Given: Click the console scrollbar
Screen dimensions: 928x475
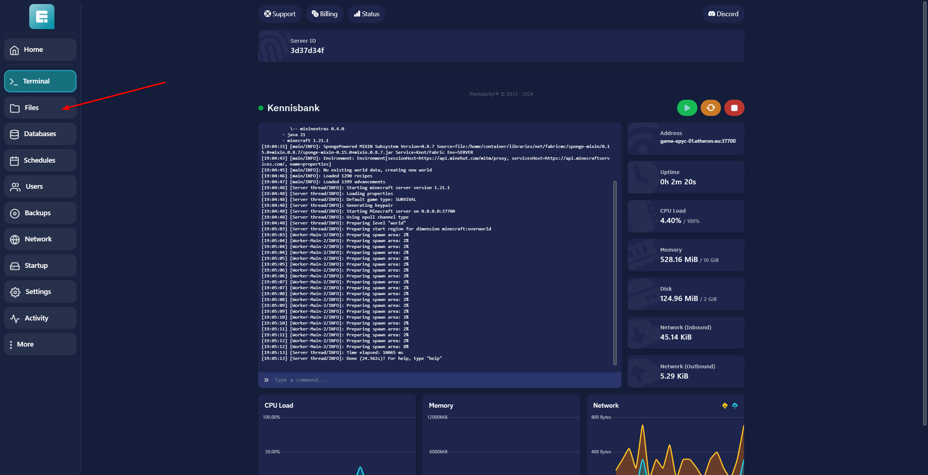Looking at the screenshot, I should (614, 272).
